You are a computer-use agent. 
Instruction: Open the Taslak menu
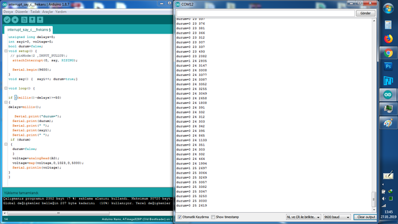[x=35, y=12]
